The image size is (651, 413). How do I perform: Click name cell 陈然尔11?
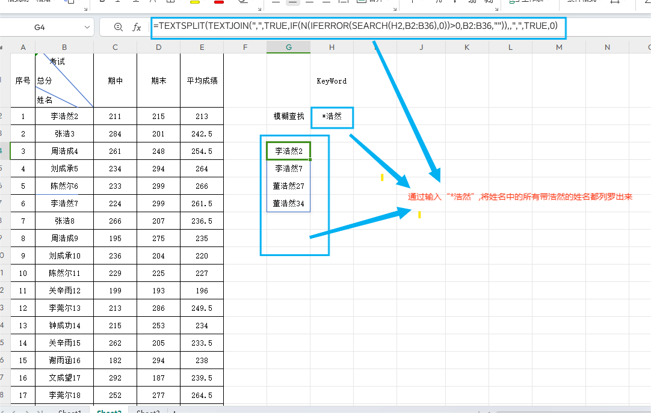[64, 273]
